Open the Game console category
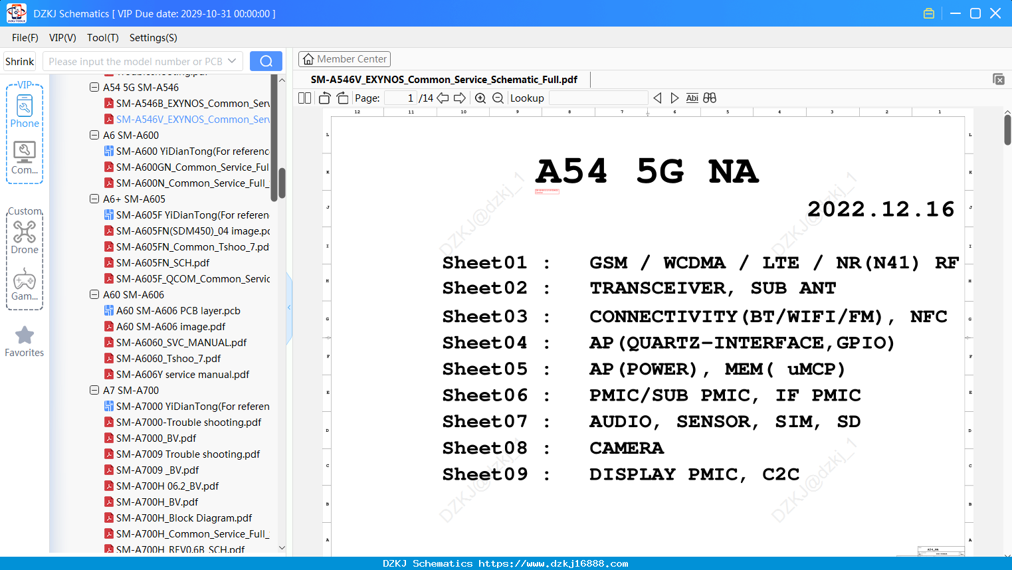This screenshot has height=570, width=1012. 25,284
